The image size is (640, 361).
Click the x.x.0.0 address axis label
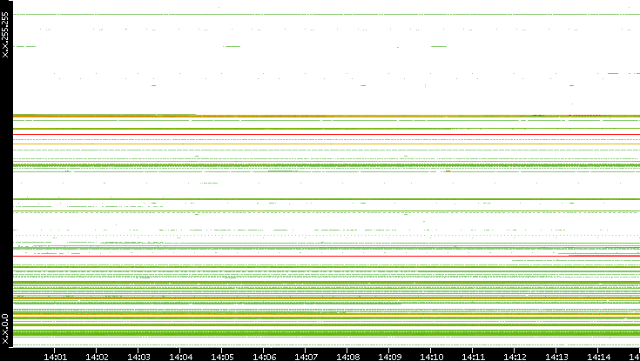click(5, 329)
